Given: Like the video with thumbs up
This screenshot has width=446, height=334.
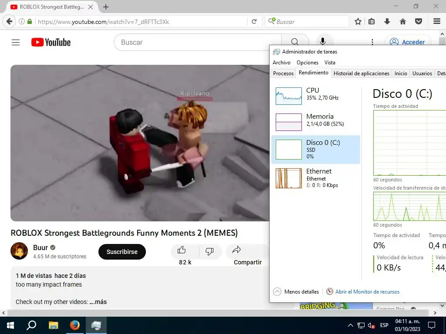Looking at the screenshot, I should tap(182, 250).
